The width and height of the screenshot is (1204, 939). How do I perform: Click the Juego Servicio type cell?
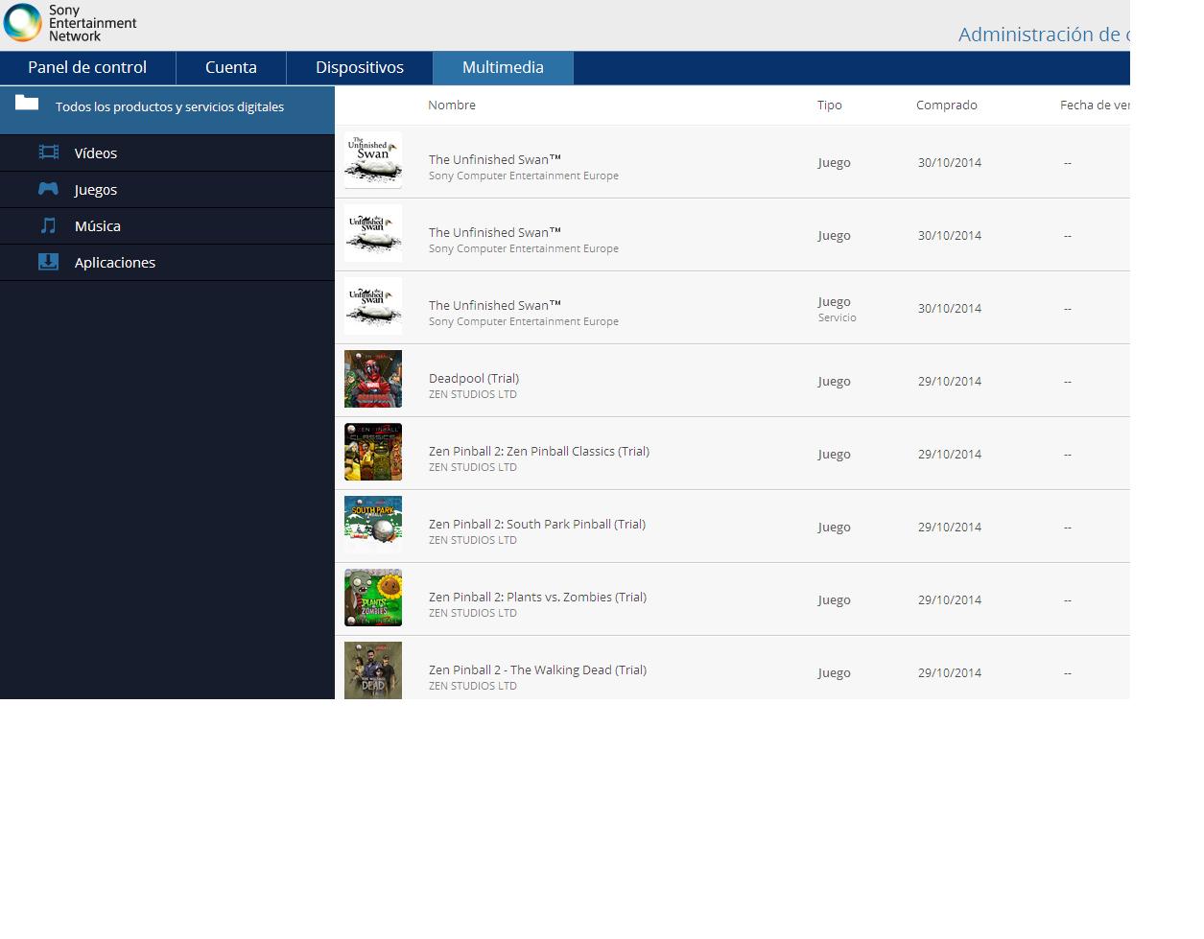click(x=837, y=309)
